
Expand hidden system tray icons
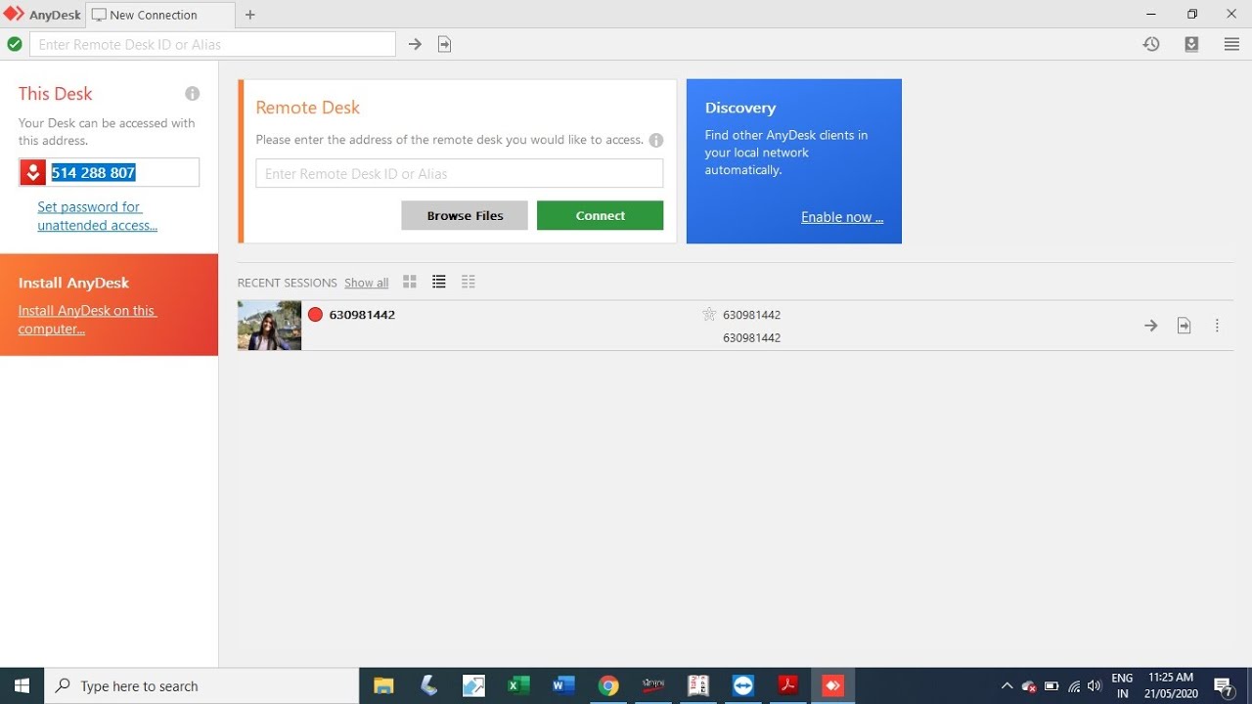click(x=1006, y=685)
